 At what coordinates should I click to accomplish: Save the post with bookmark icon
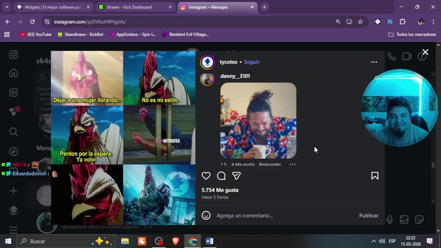[x=375, y=176]
